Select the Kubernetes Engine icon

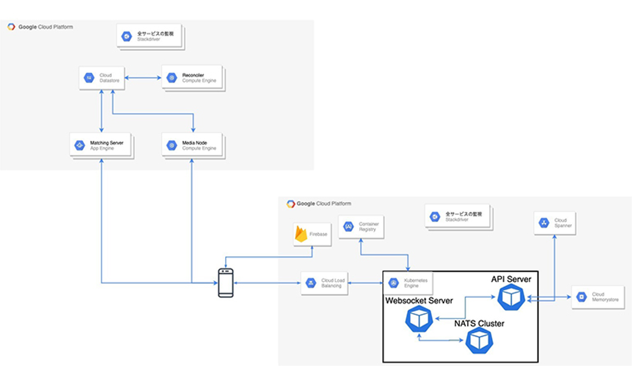pyautogui.click(x=393, y=283)
